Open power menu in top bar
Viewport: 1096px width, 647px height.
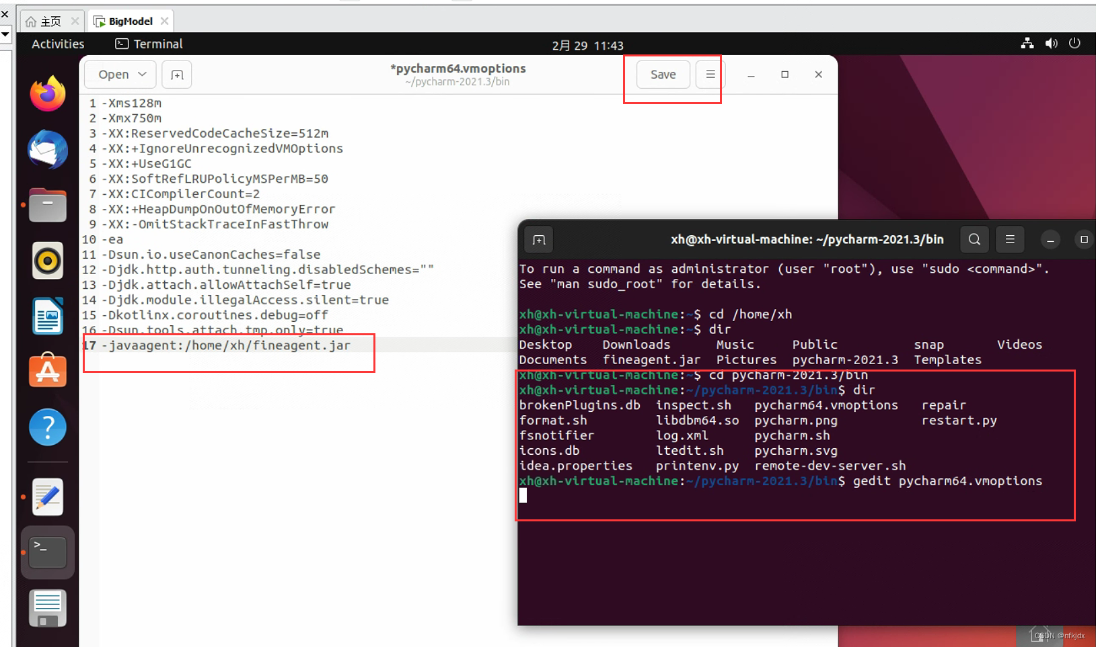[x=1074, y=44]
